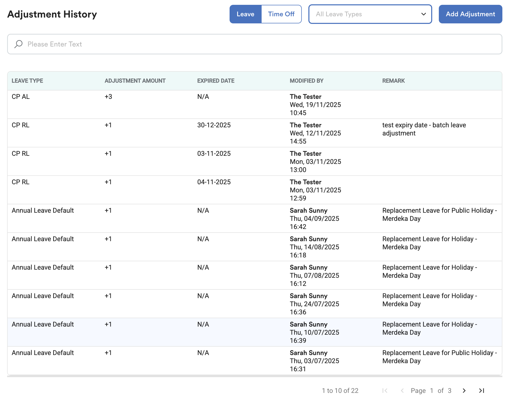Click the leave type dropdown chevron
This screenshot has width=510, height=400.
pyautogui.click(x=424, y=14)
